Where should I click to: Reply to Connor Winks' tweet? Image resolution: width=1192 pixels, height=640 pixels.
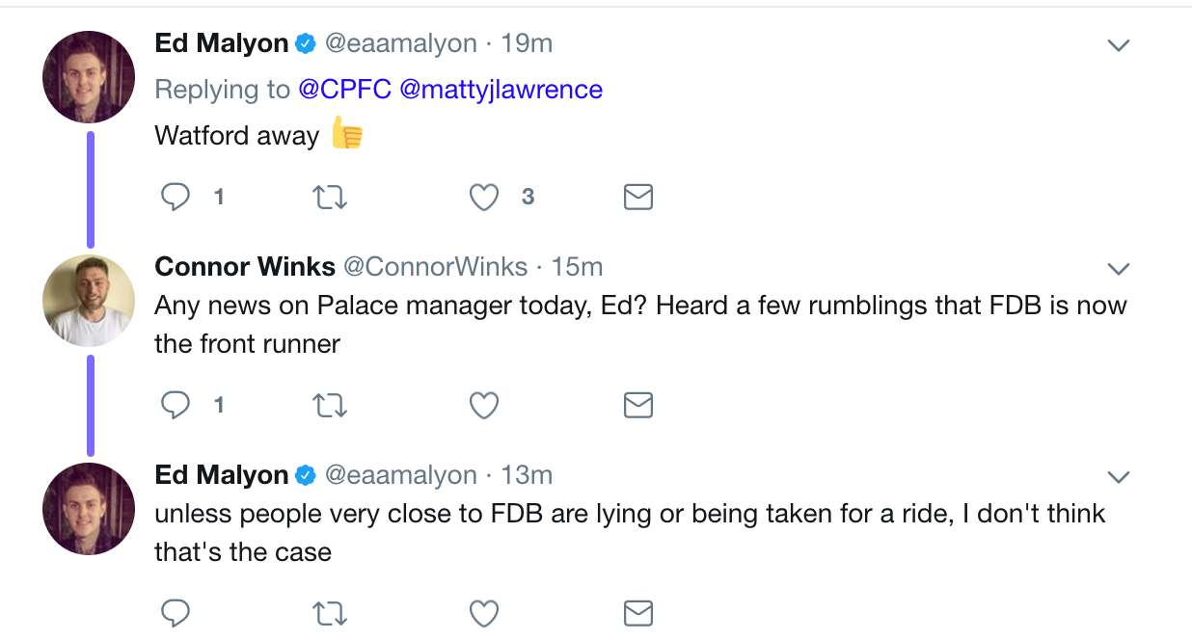pyautogui.click(x=176, y=406)
